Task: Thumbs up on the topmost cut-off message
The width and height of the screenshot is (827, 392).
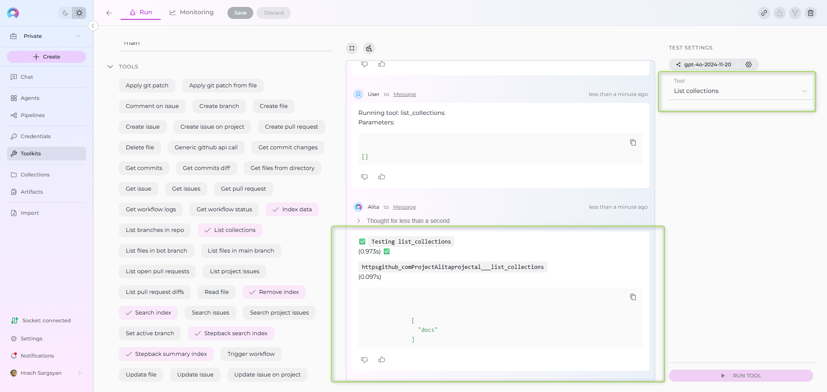Action: pyautogui.click(x=382, y=64)
